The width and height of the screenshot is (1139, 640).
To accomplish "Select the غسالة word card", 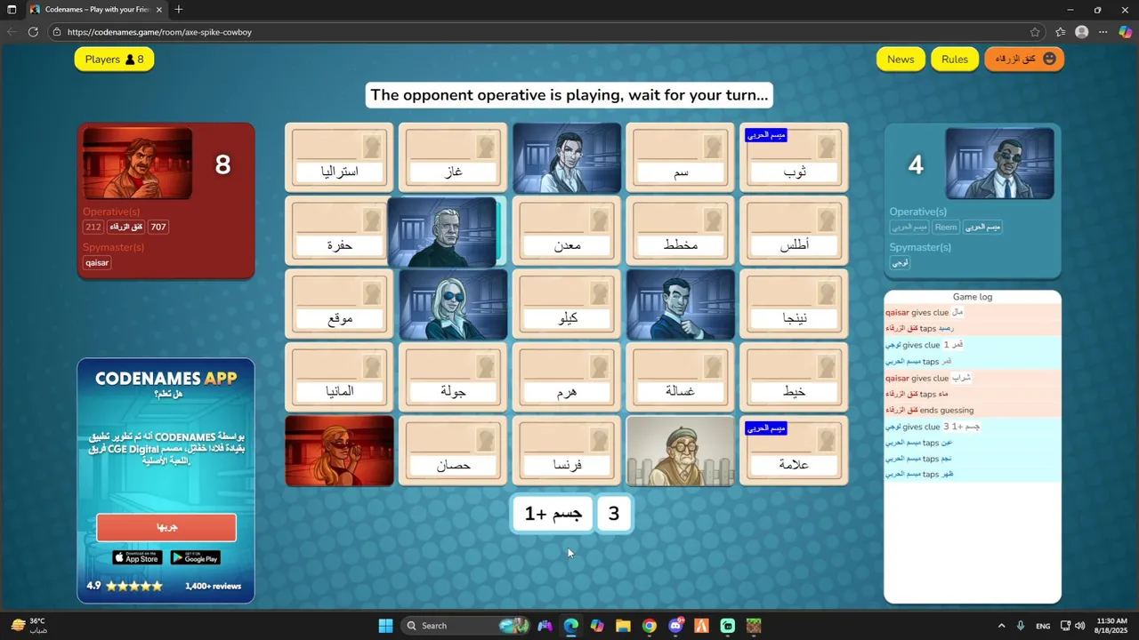I will click(681, 378).
